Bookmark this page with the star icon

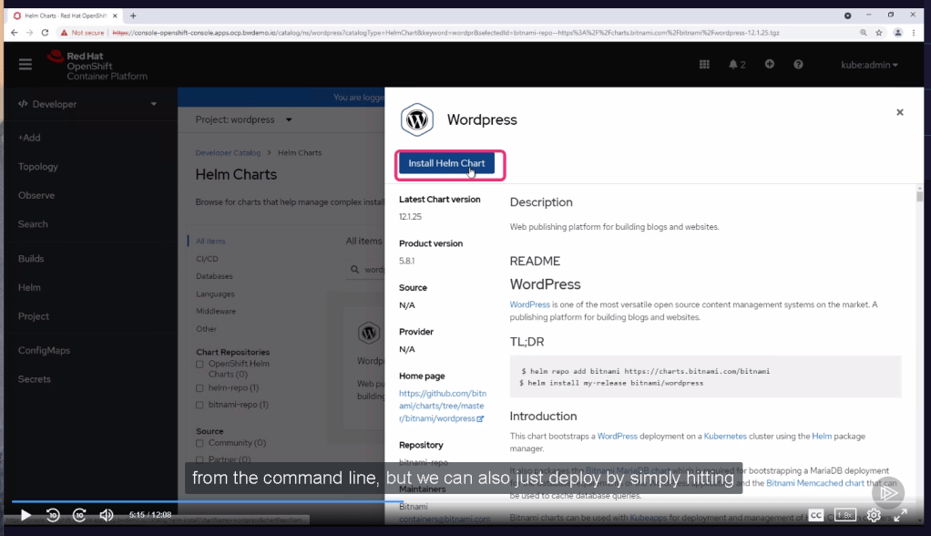coord(879,33)
